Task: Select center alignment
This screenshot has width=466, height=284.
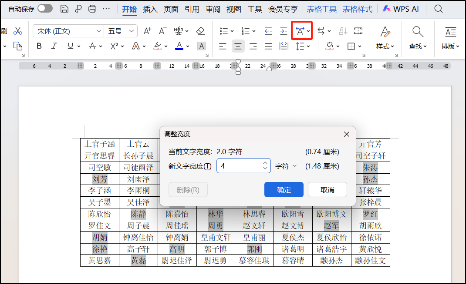Action: (x=238, y=46)
